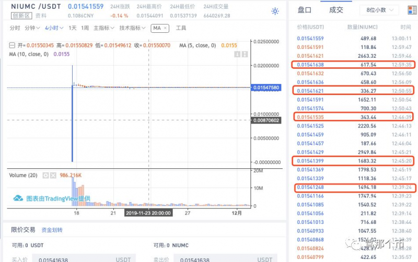Image resolution: width=418 pixels, height=262 pixels.
Task: Click the 资金划转 fund transfer link
Action: pyautogui.click(x=52, y=230)
